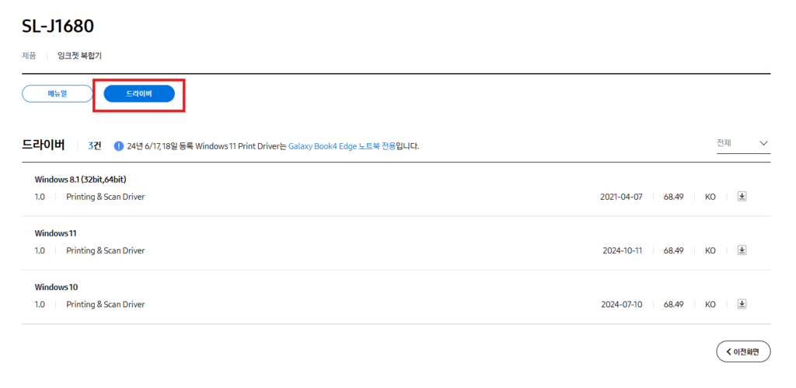Select the Windows 10 entry title
796x388 pixels.
click(56, 288)
